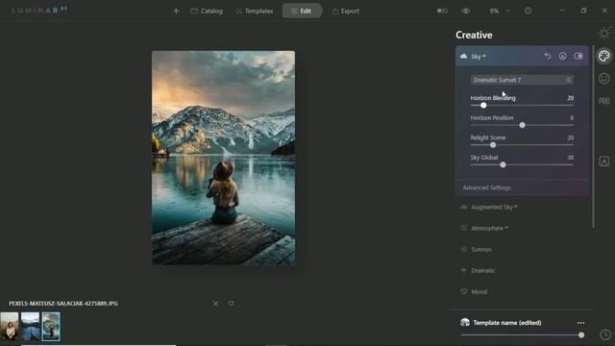This screenshot has width=615, height=346.
Task: Open the Catalog tab
Action: point(207,11)
